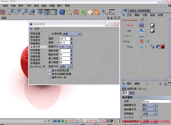
Task: Collapse the Environment tree node
Action: [x=123, y=20]
